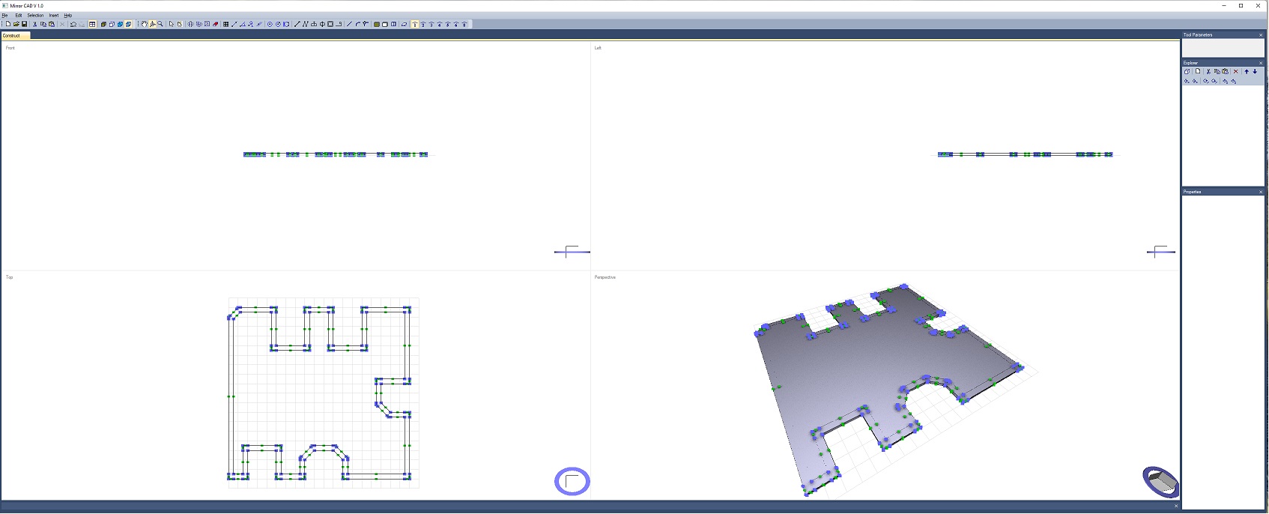Click the red eraser icon
Image resolution: width=1269 pixels, height=514 pixels.
pyautogui.click(x=215, y=24)
